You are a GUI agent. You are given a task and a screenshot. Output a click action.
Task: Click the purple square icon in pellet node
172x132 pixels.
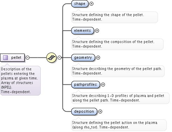coord(6,57)
